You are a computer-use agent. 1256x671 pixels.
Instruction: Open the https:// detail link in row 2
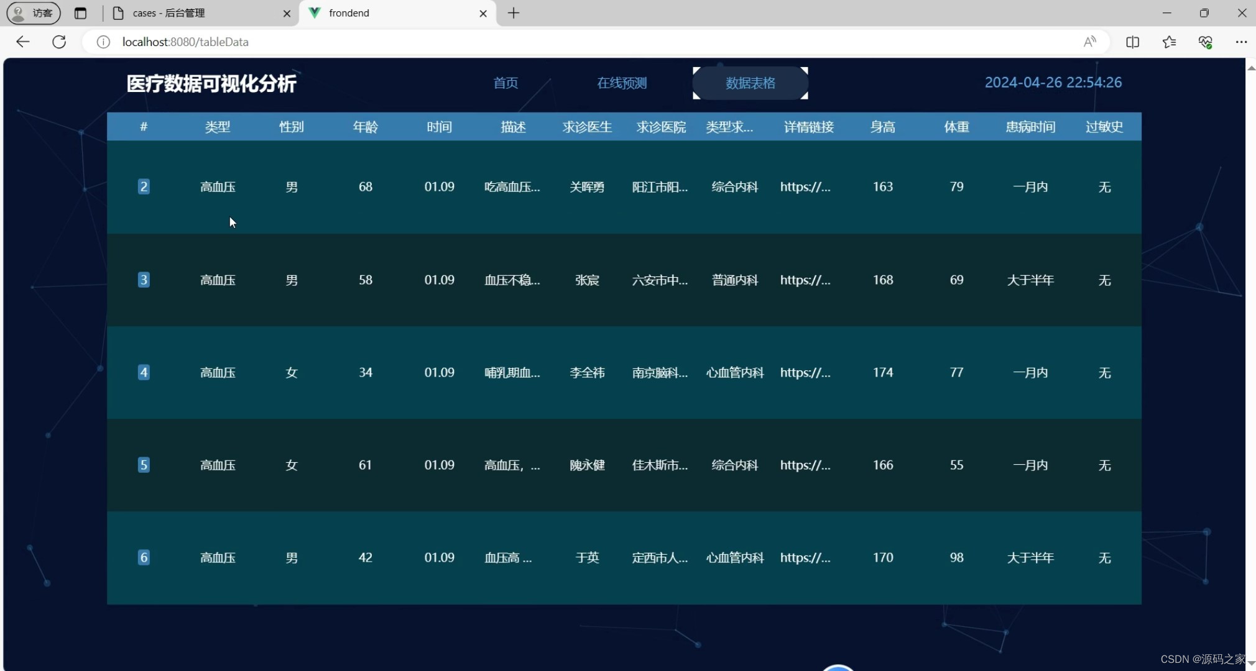pyautogui.click(x=806, y=187)
